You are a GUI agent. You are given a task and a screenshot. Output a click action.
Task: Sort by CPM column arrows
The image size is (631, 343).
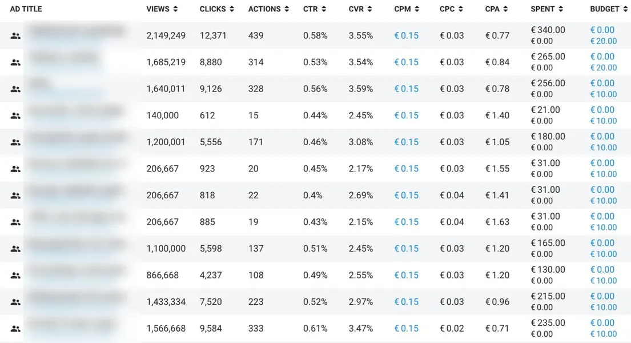(417, 9)
